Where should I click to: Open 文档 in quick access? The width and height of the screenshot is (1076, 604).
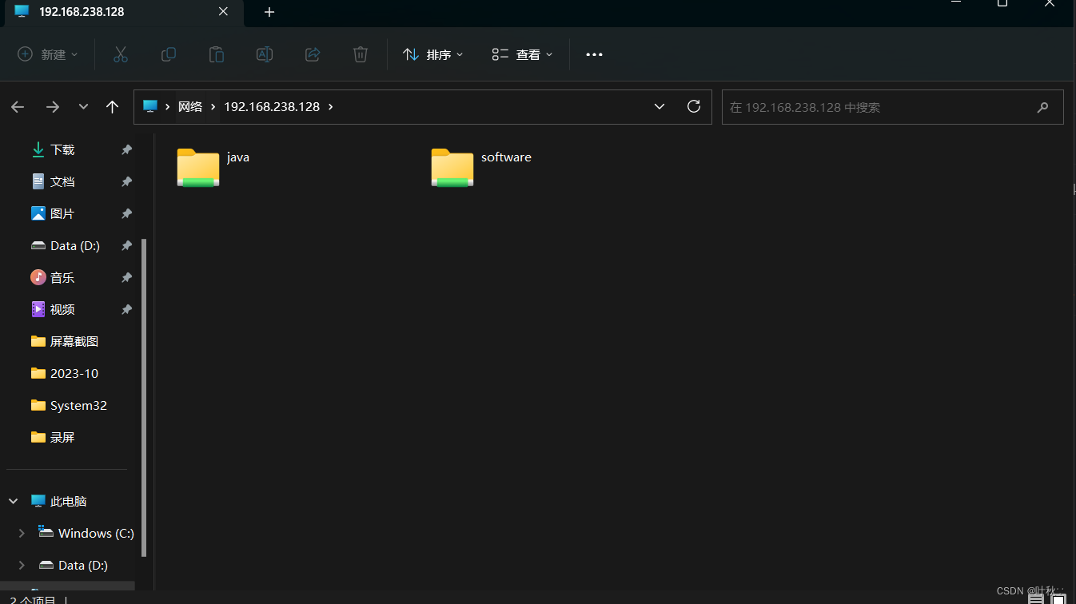pos(62,181)
